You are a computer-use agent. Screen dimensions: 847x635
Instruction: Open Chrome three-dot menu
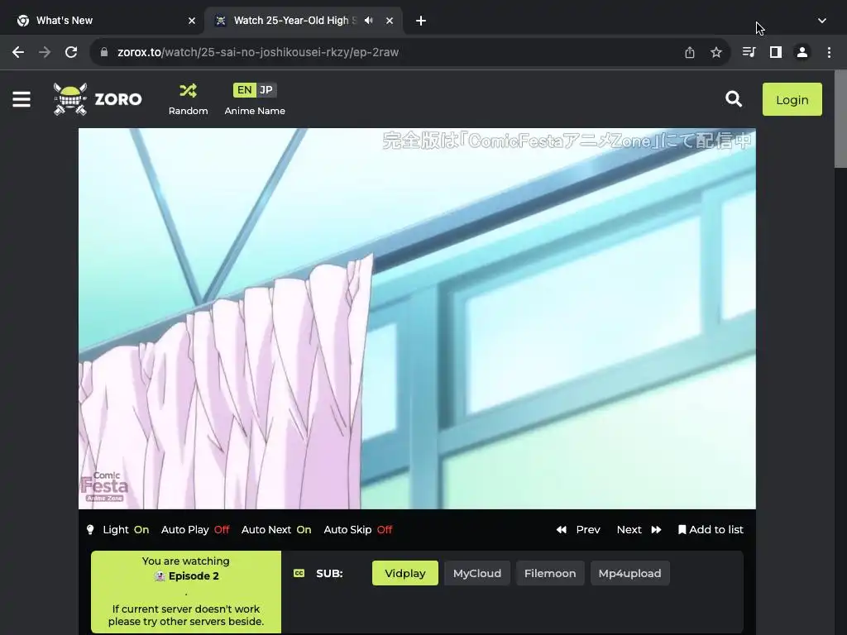[x=829, y=52]
